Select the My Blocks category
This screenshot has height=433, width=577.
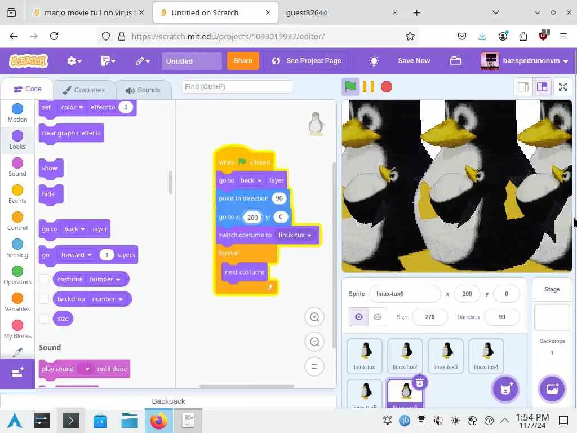coord(17,329)
